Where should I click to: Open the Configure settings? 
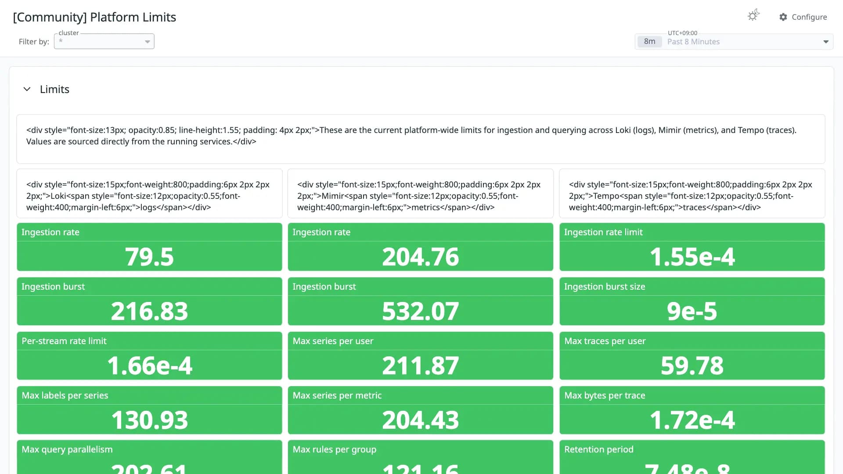pyautogui.click(x=803, y=17)
